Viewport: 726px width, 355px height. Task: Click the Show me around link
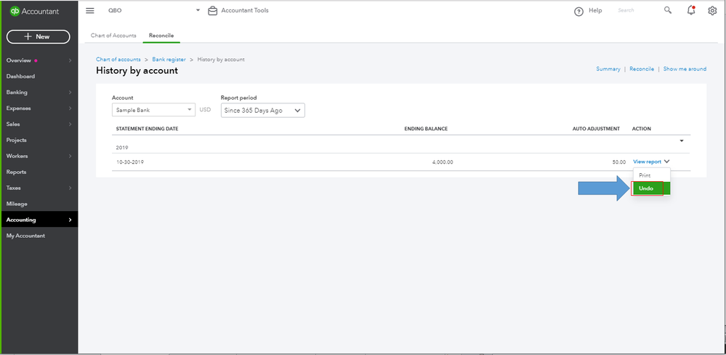(x=685, y=69)
